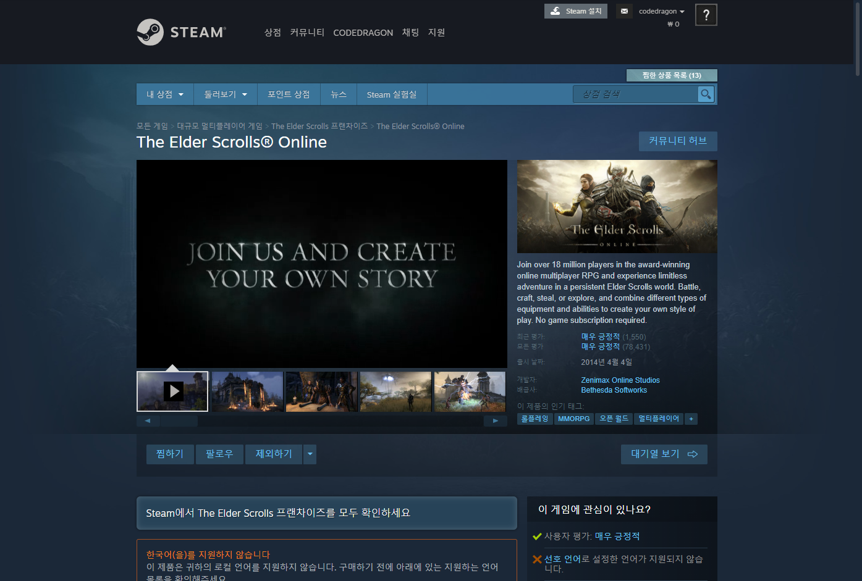The image size is (862, 581).
Task: Open the mail notifications envelope icon
Action: 624,11
